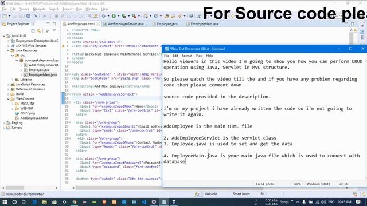Click 120% zoom in Notepad status bar
The image size is (367, 206).
pos(297,184)
